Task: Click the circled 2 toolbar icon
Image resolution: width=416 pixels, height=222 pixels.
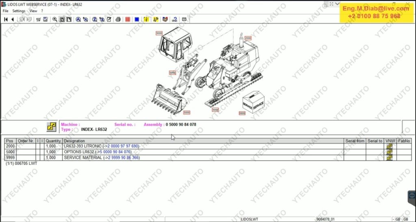Action: click(95, 19)
